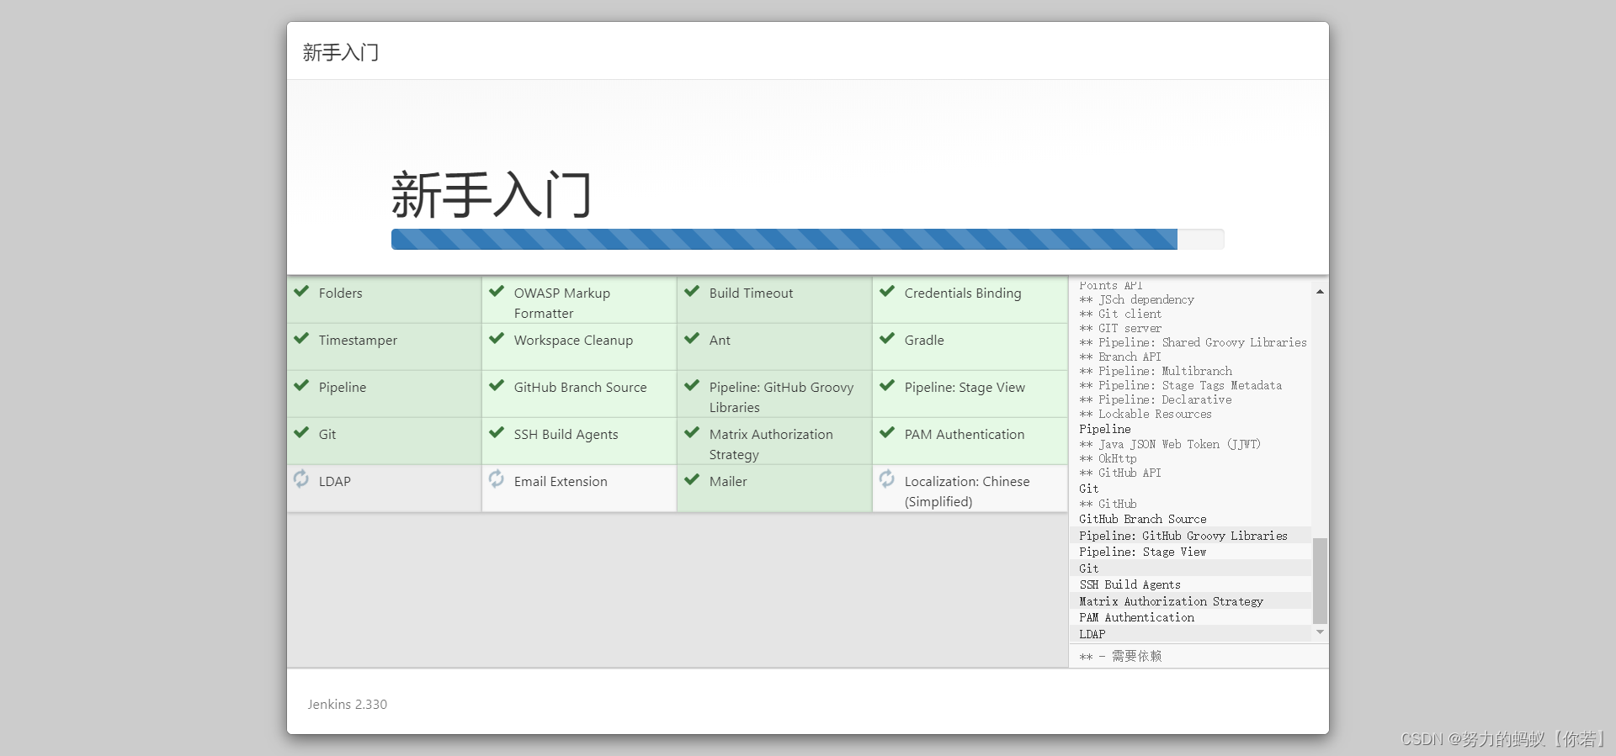Click the OWASP Markup Formatter plugin label

click(x=562, y=303)
